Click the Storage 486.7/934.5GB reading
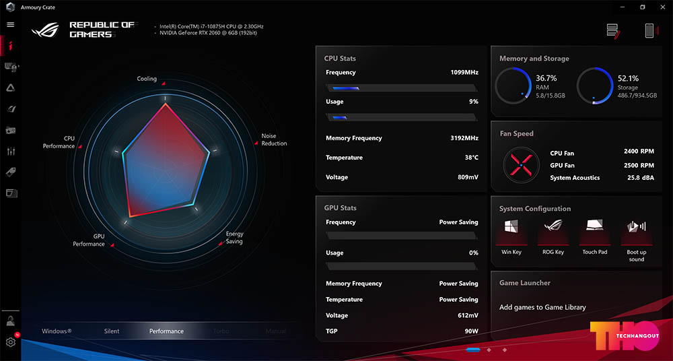Image resolution: width=673 pixels, height=361 pixels. tap(637, 96)
